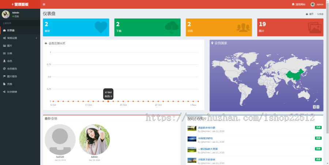Open the 仪表盘 sidebar item
Viewport: 329px width, 165px height.
tap(20, 30)
